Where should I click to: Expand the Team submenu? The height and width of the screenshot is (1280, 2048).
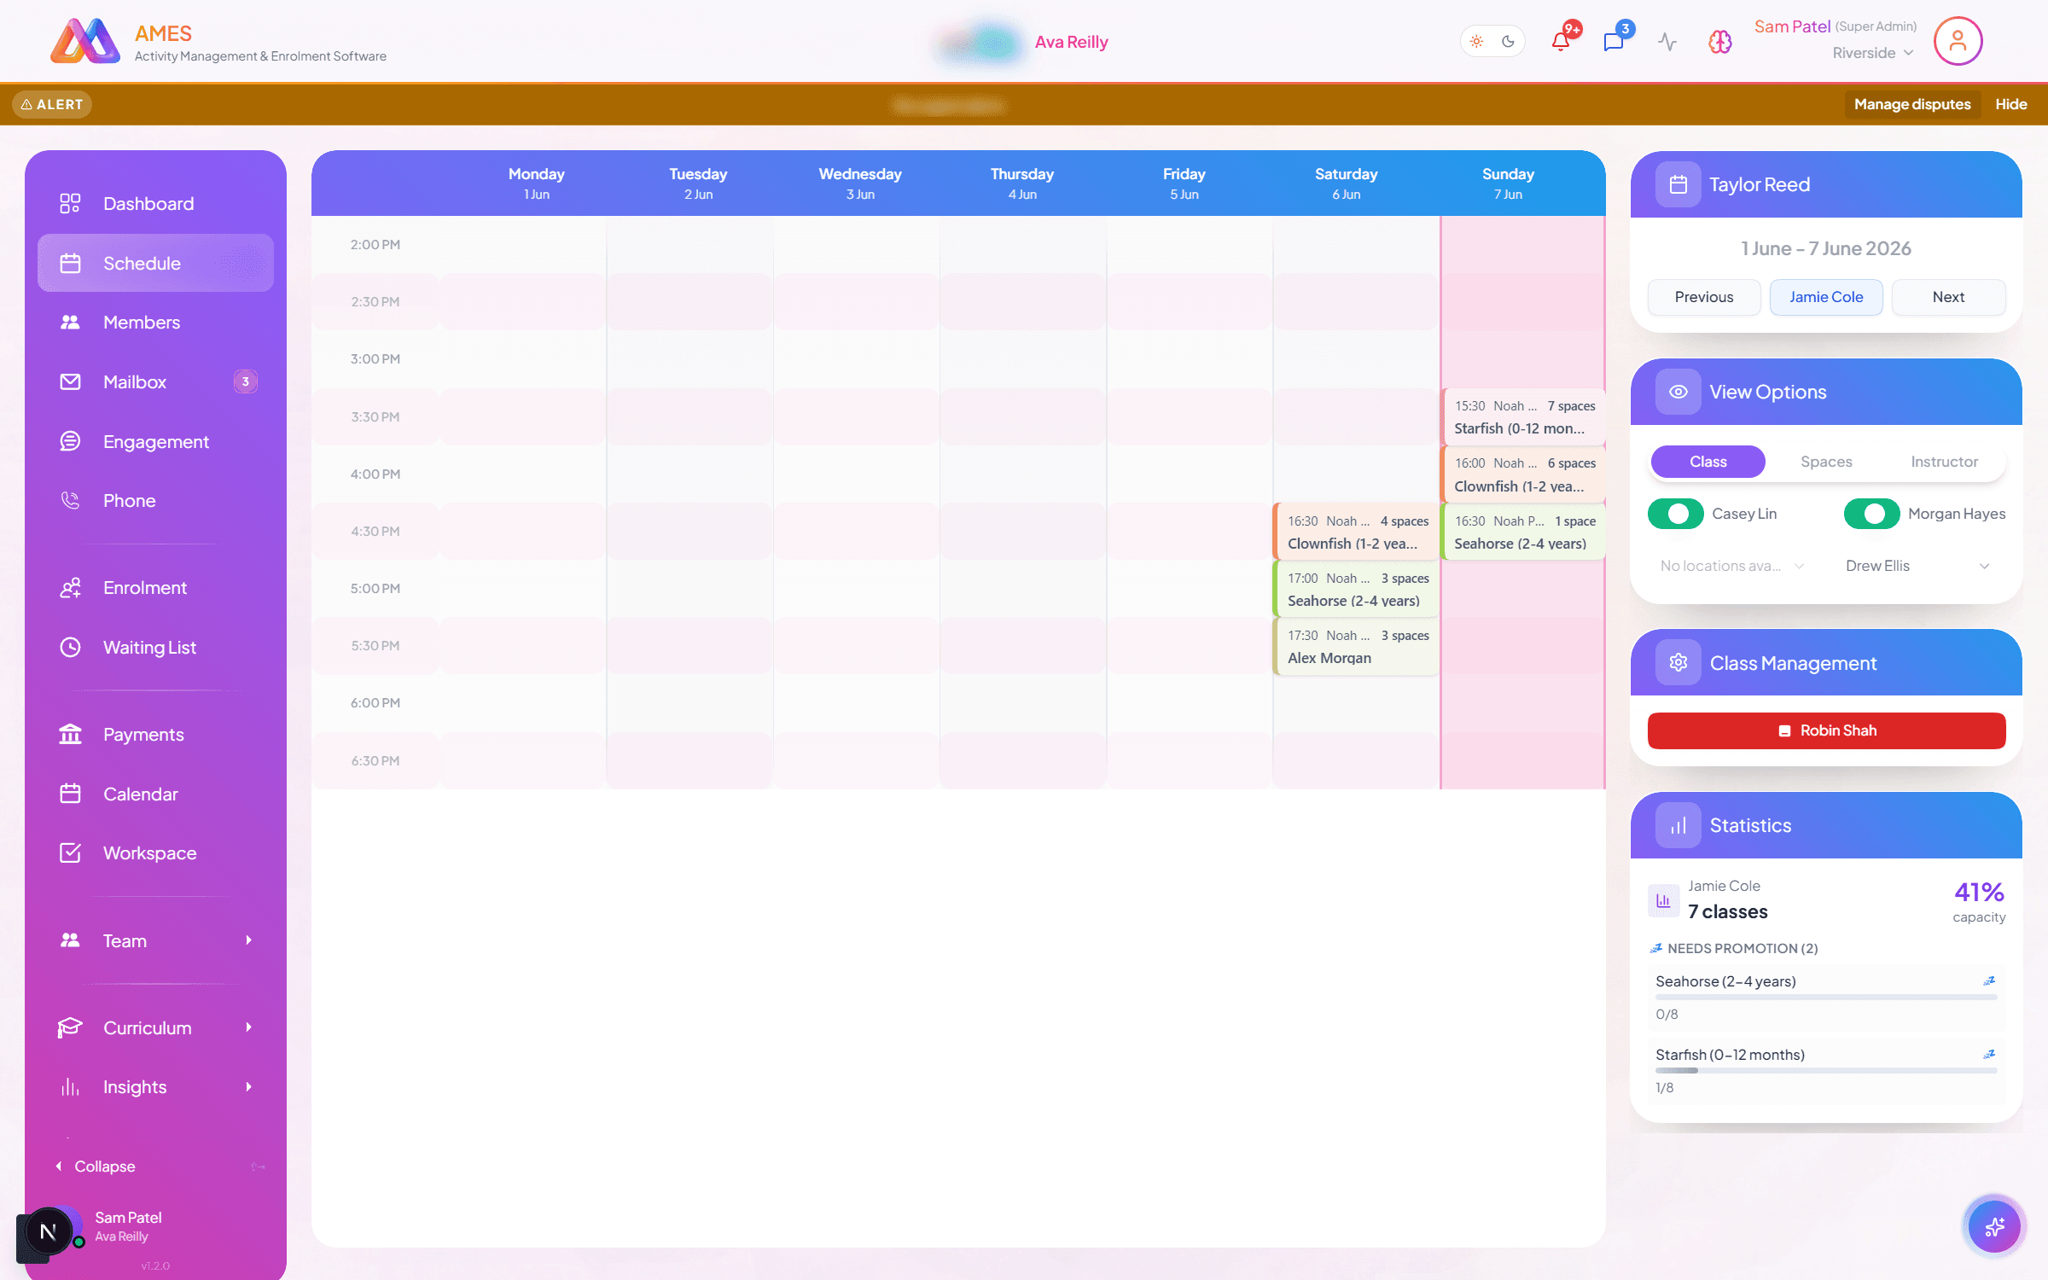[248, 940]
